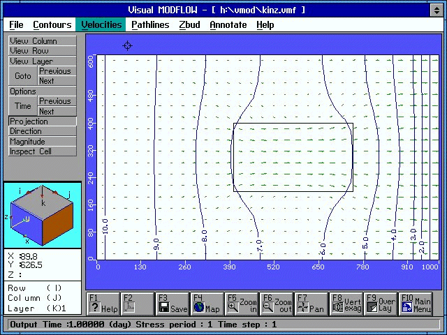
Task: Click the 3.0 contour label
Action: (413, 234)
